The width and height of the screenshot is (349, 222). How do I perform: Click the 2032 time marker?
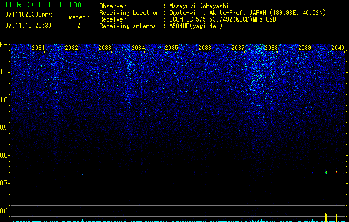tap(72, 48)
